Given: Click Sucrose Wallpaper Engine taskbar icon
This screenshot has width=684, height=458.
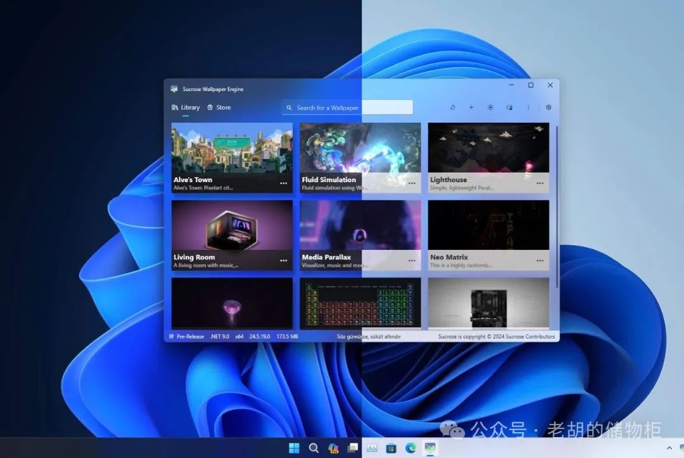Looking at the screenshot, I should tap(430, 448).
